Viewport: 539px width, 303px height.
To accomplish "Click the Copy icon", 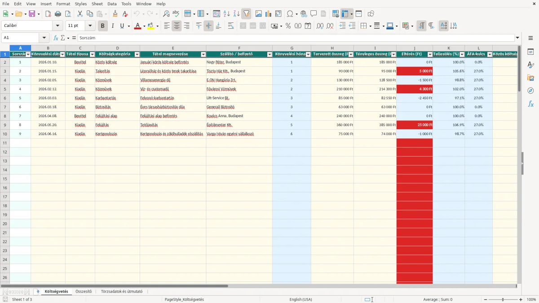I will [89, 14].
